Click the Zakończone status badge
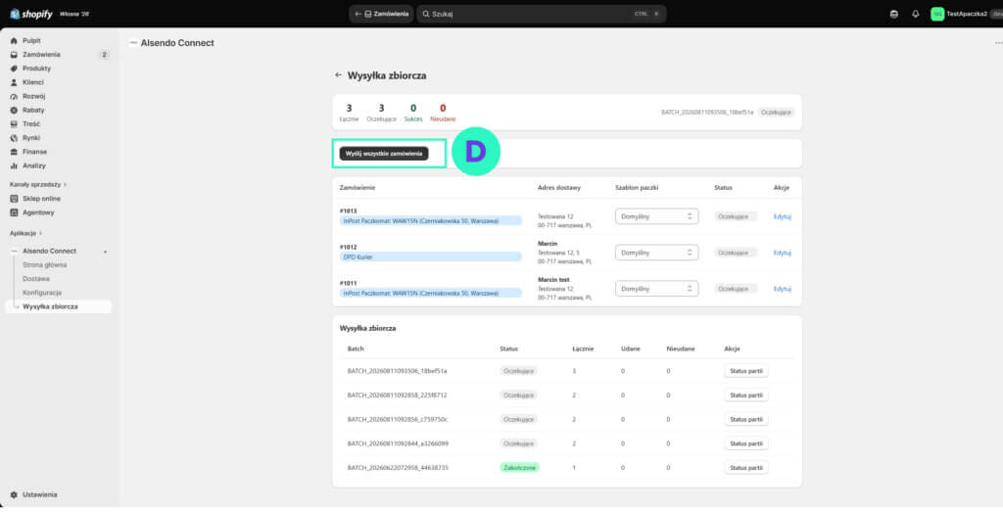1003x512 pixels. (x=519, y=468)
